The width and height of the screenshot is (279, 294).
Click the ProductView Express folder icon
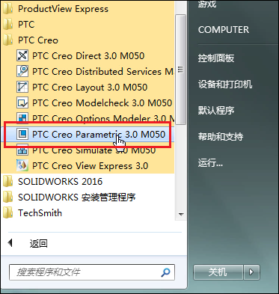pos(7,9)
